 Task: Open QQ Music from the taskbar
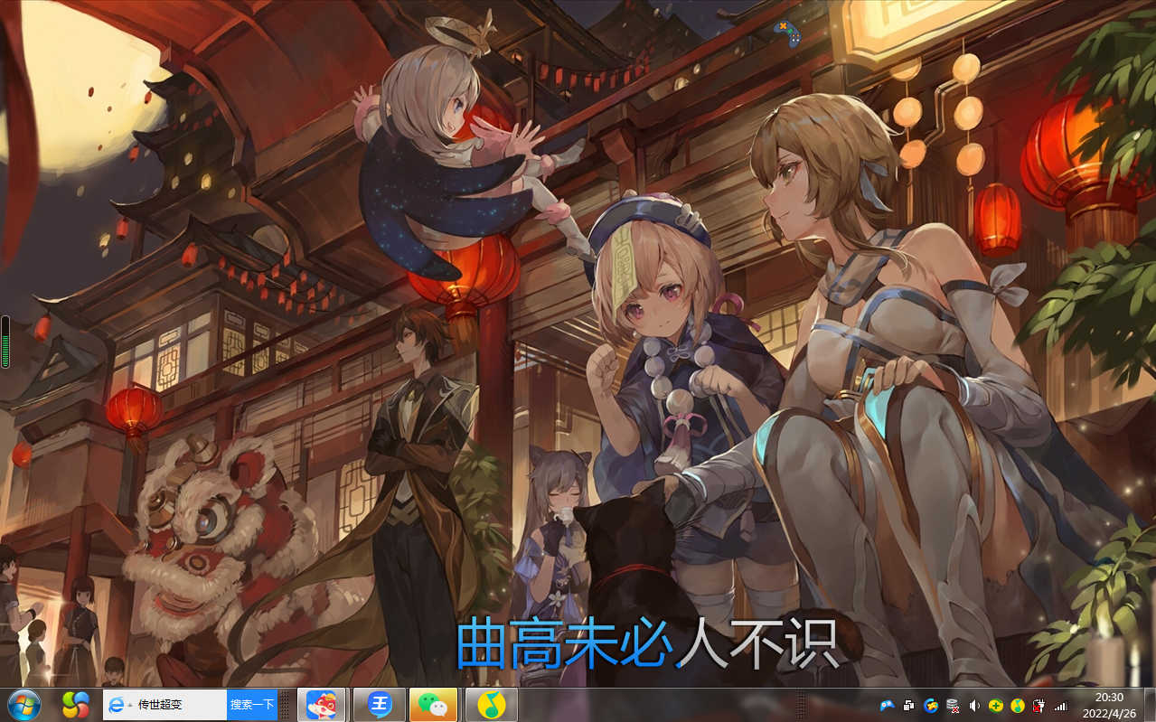[492, 704]
